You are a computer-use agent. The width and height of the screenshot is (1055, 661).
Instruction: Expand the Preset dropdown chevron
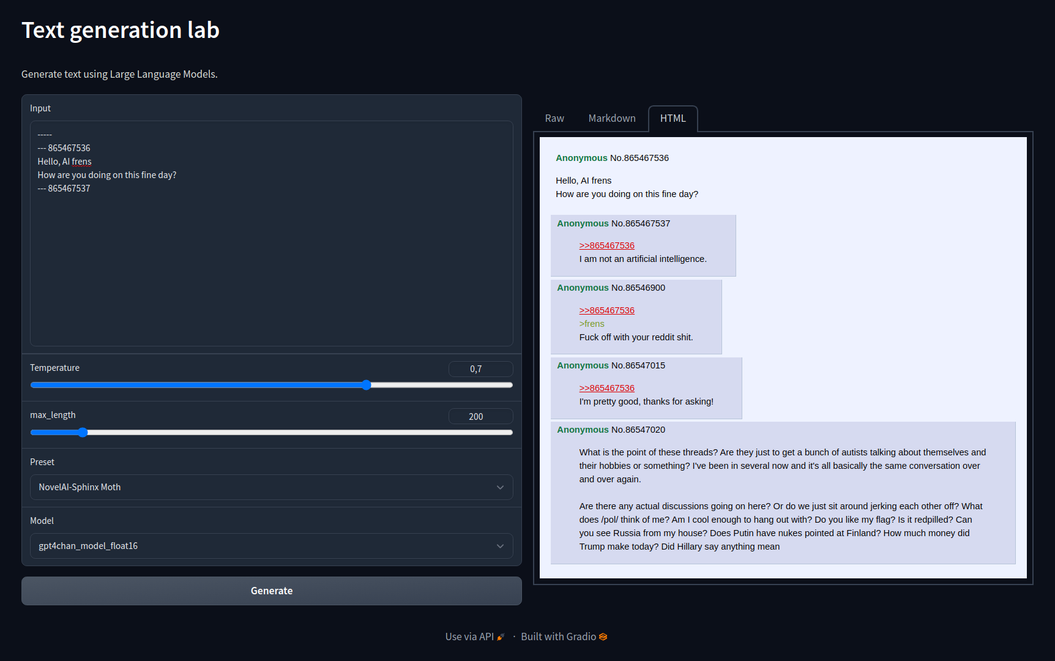500,488
